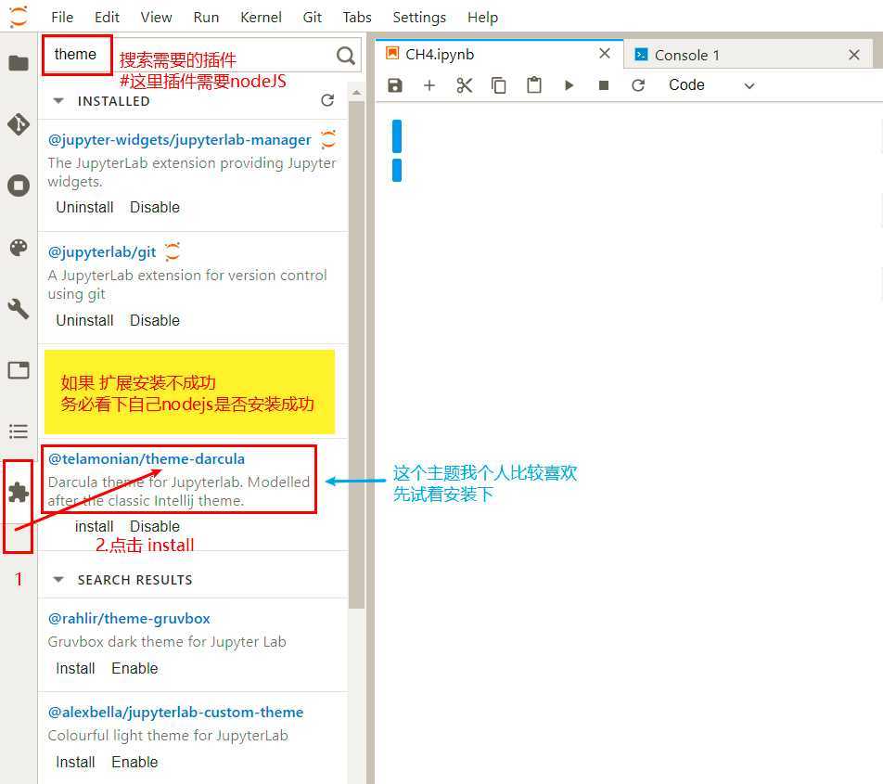
Task: Click the extension list scrollbar thumb
Action: click(356, 354)
